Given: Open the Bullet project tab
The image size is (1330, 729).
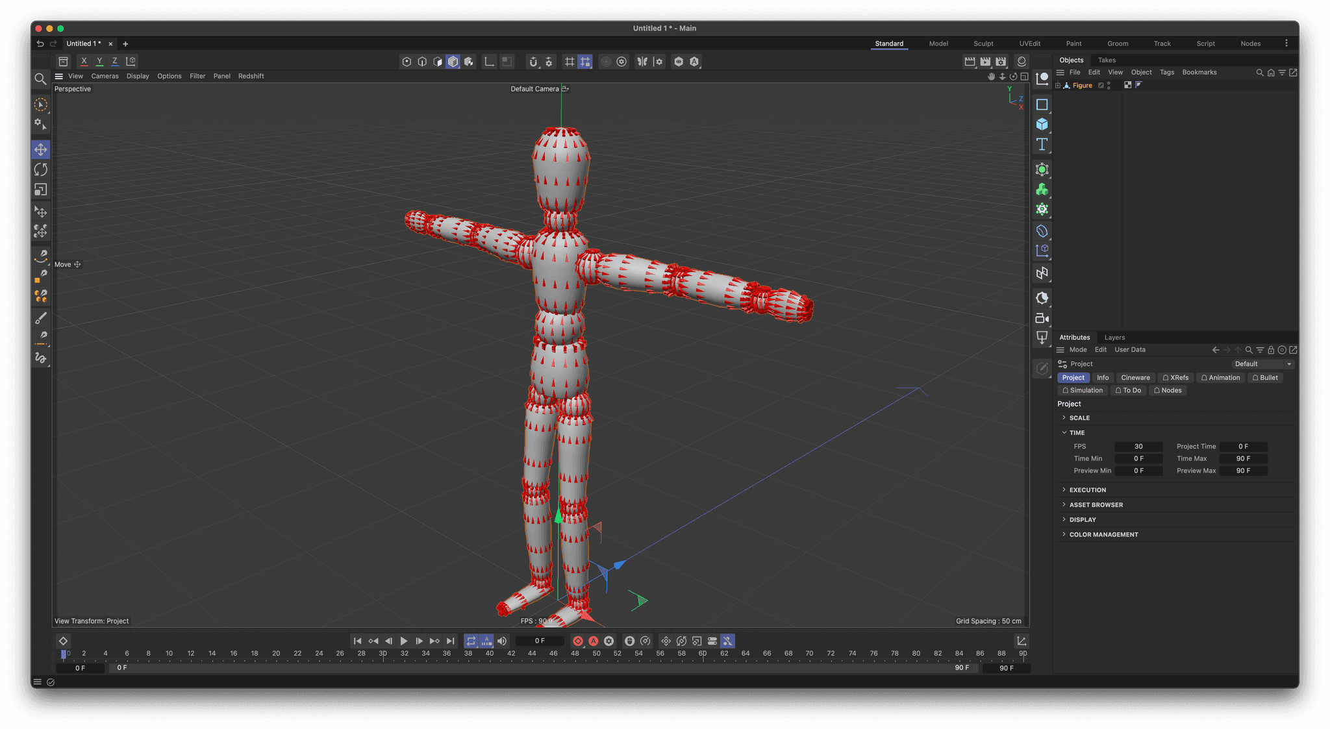Looking at the screenshot, I should [x=1265, y=377].
